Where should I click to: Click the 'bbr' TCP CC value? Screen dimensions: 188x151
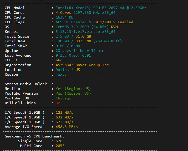[59, 60]
